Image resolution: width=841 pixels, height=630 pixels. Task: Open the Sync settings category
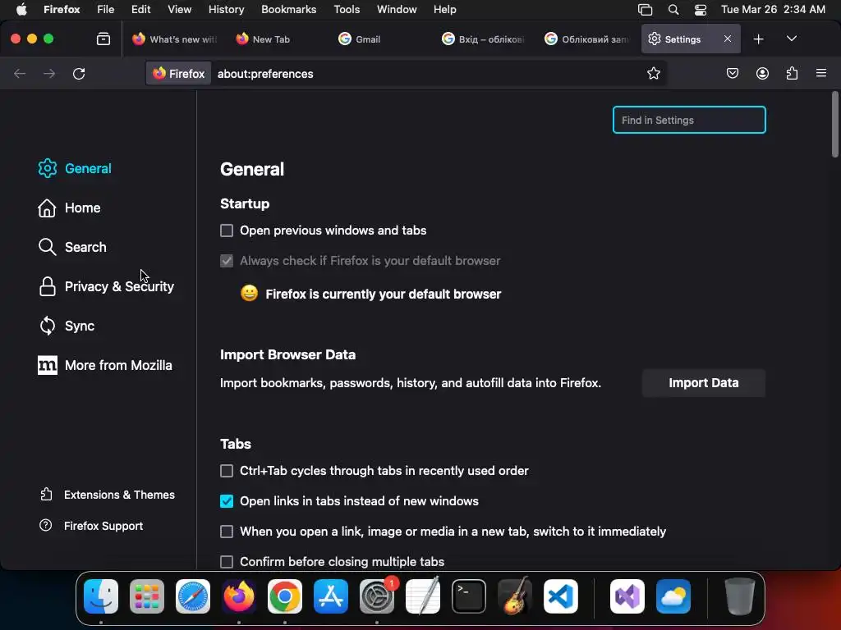click(66, 326)
